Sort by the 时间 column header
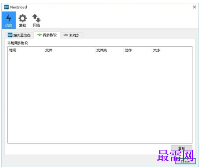This screenshot has height=168, width=201. point(26,50)
